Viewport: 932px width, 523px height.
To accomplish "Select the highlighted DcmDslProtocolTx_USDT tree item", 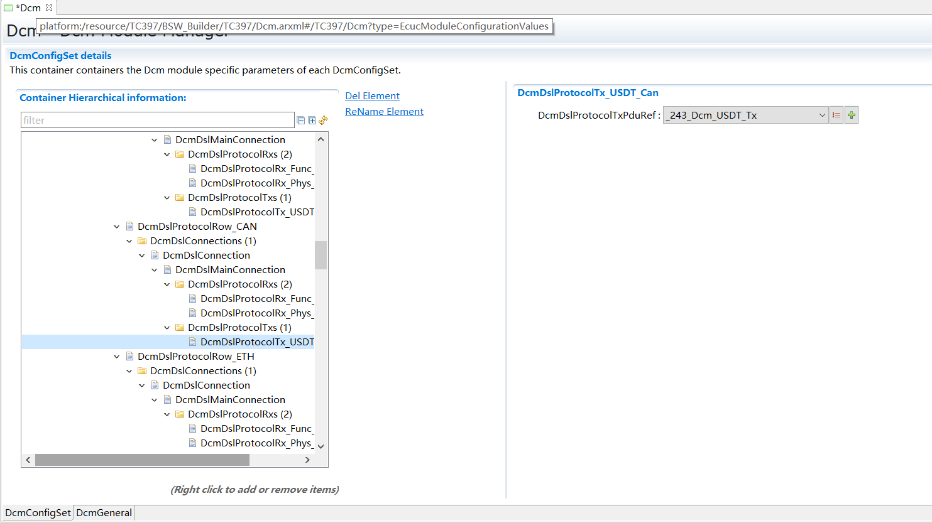I will coord(256,342).
